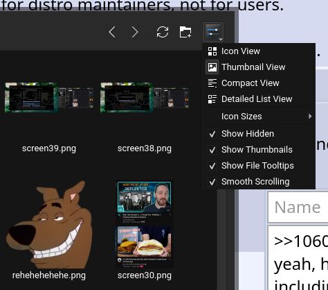Select the rehehehehehe.png dog image
This screenshot has height=290, width=328.
[49, 224]
